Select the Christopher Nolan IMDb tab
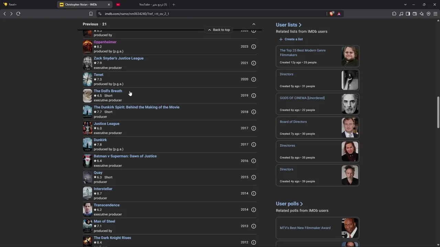440x247 pixels. (85, 4)
